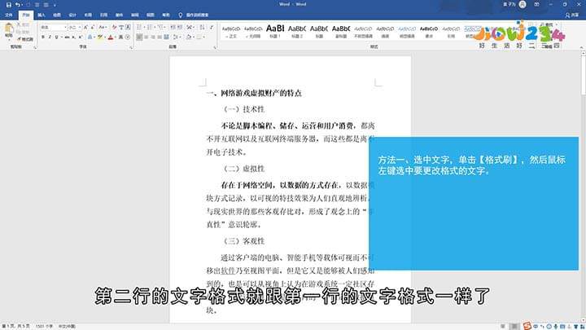Open Change Case (Aa) dropdown
Viewport: 586px width, 330px height.
103,28
